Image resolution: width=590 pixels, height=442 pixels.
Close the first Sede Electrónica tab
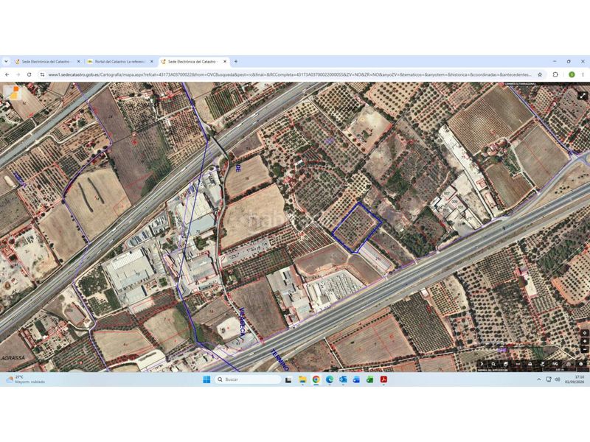click(x=78, y=62)
